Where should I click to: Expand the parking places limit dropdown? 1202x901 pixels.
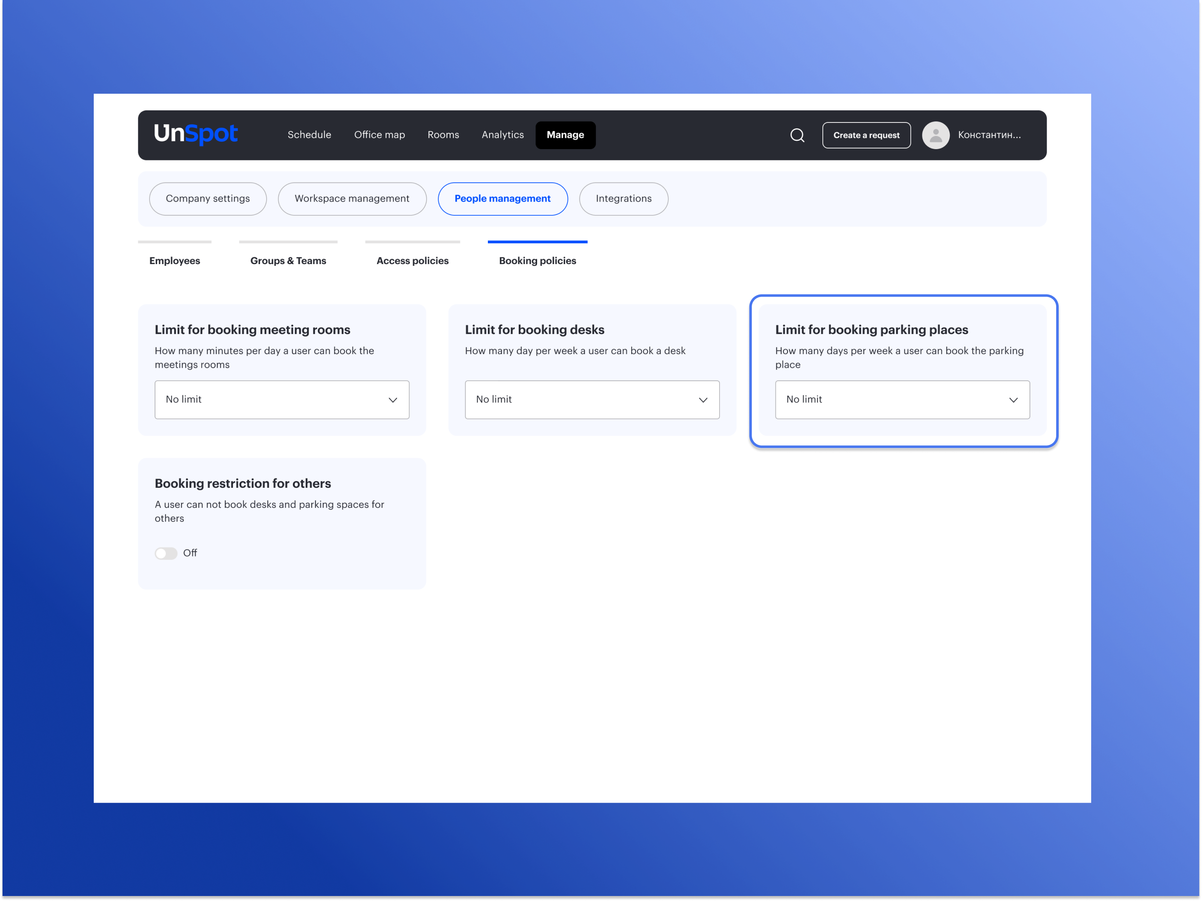tap(902, 400)
